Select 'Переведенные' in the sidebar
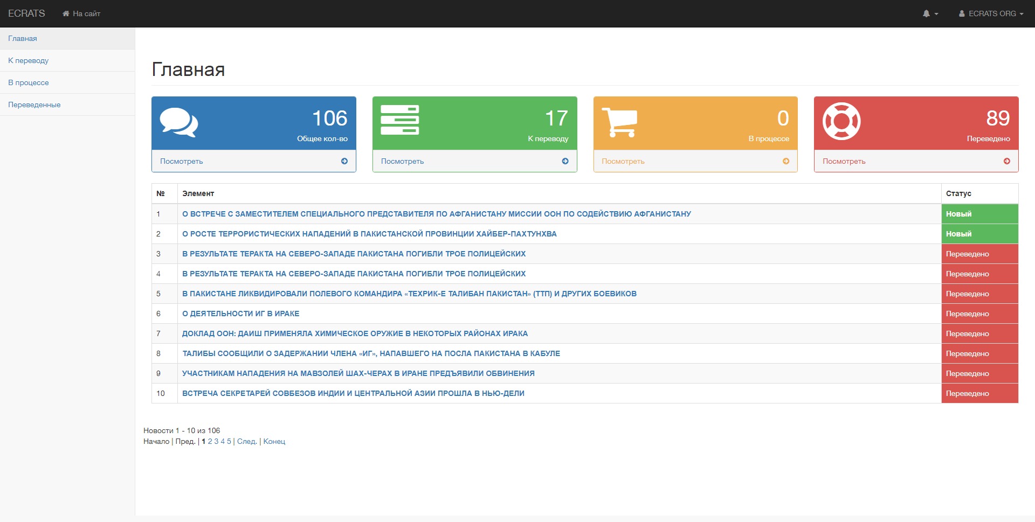This screenshot has height=522, width=1035. pyautogui.click(x=67, y=105)
